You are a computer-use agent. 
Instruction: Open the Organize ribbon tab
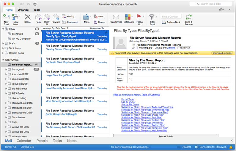(23, 10)
